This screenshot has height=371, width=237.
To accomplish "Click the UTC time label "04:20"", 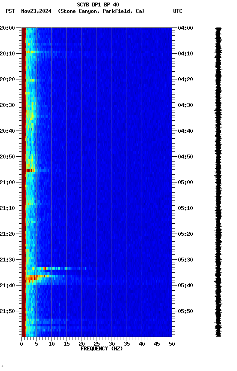I will click(185, 79).
